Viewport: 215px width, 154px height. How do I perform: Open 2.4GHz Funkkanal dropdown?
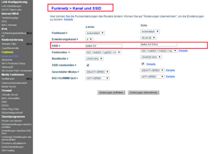point(95,33)
